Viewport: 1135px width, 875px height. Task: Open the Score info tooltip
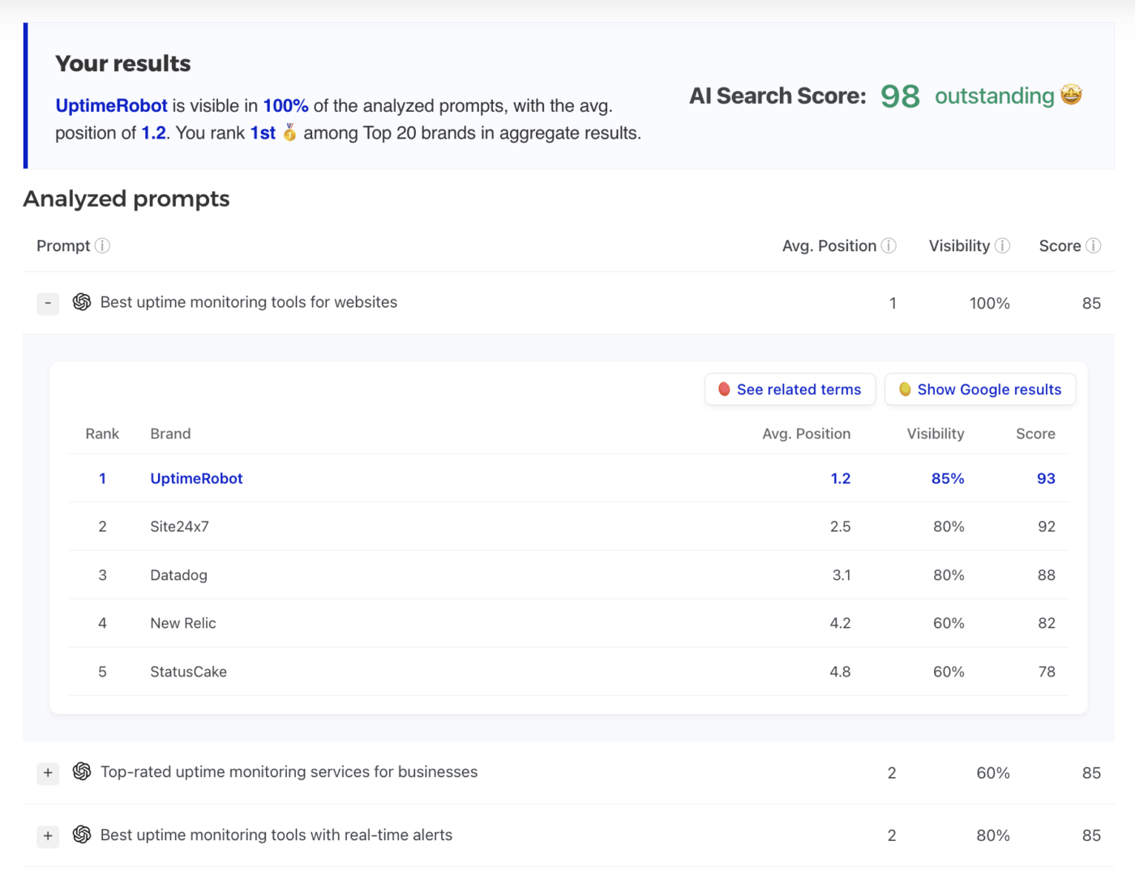(1094, 245)
